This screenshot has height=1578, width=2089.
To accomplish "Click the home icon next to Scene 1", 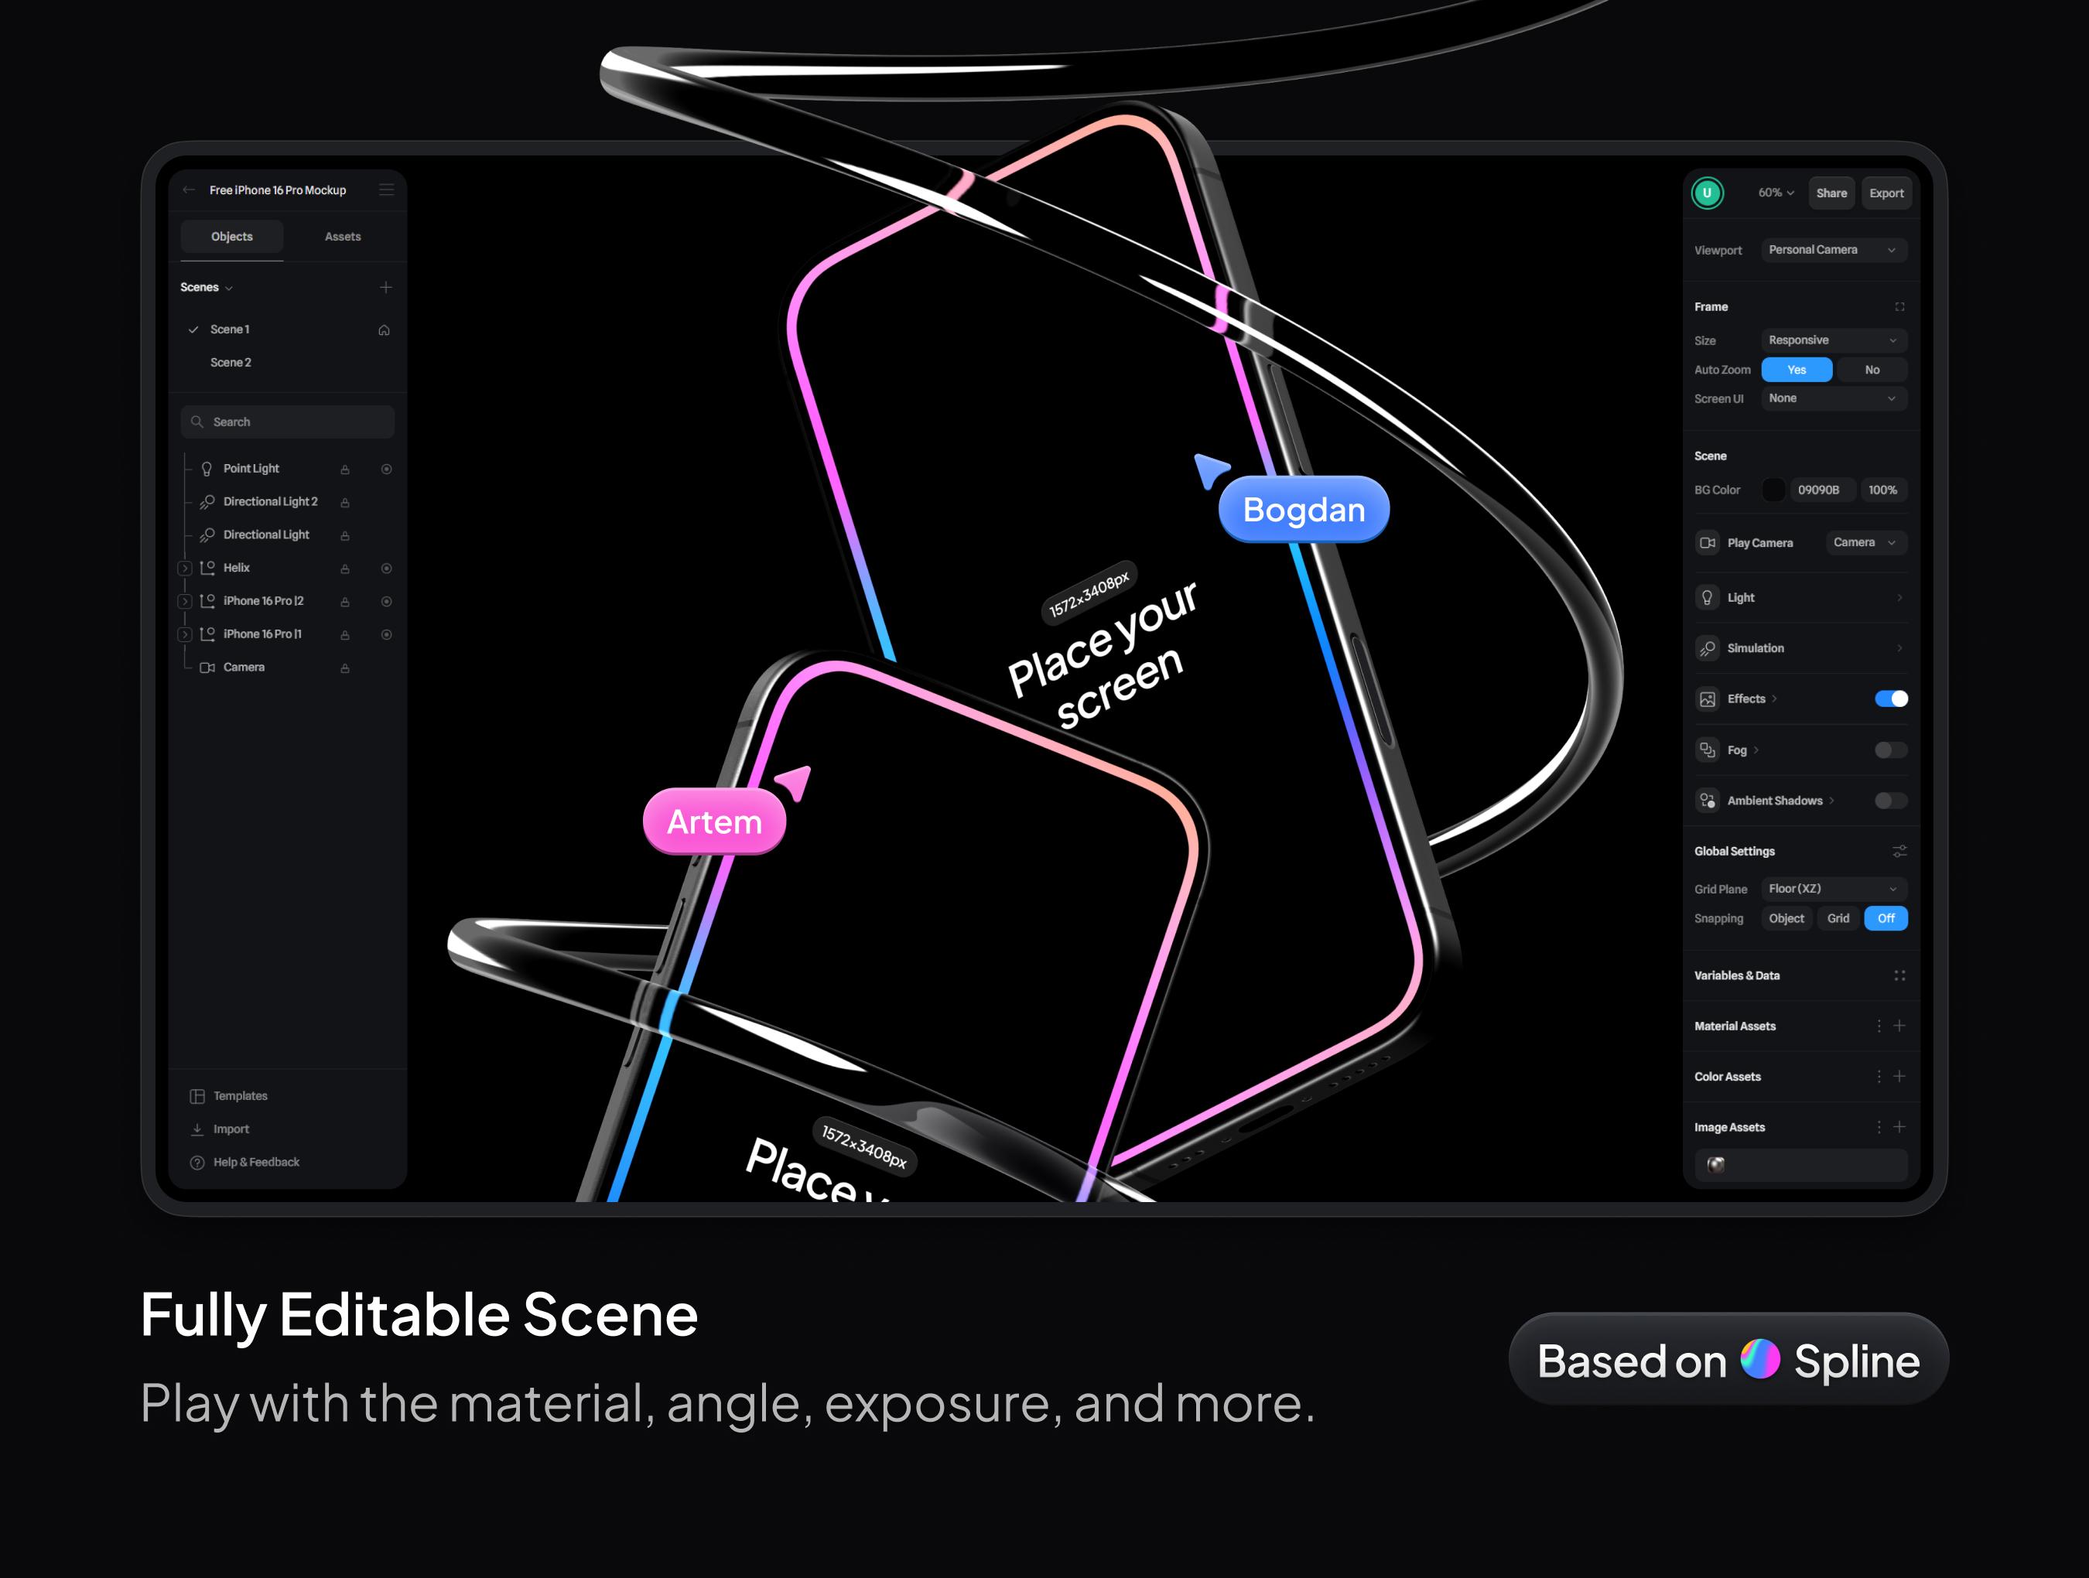I will (384, 330).
